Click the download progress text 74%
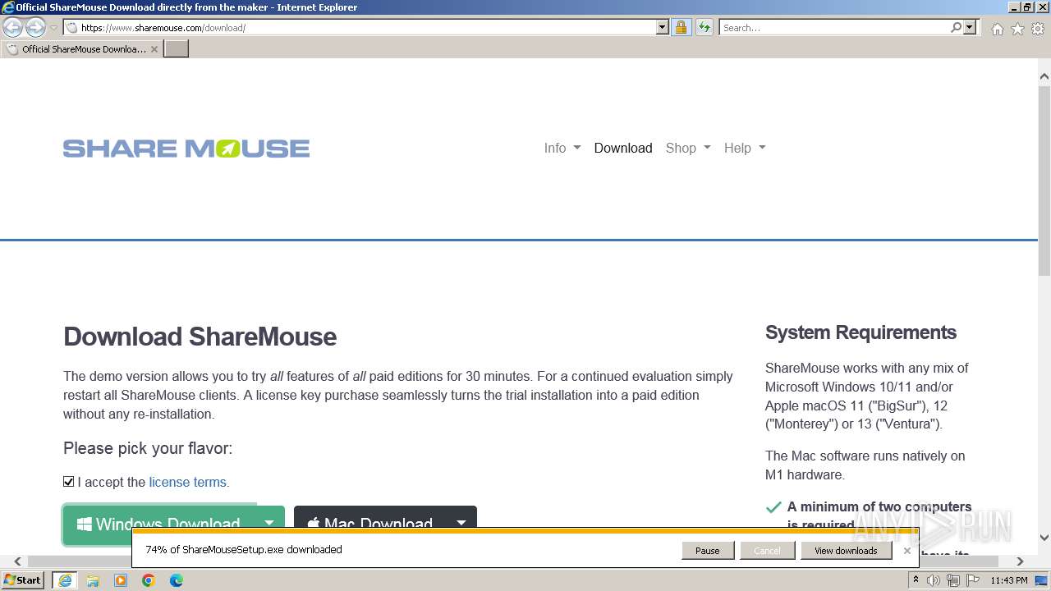This screenshot has width=1051, height=591. click(x=243, y=550)
